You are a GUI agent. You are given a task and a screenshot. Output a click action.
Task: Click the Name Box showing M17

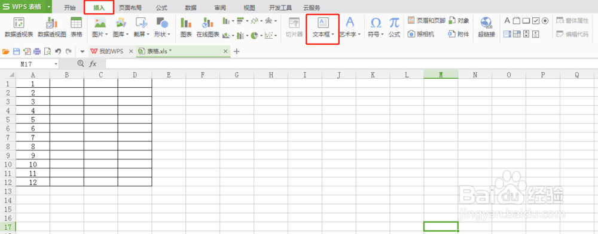click(30, 64)
